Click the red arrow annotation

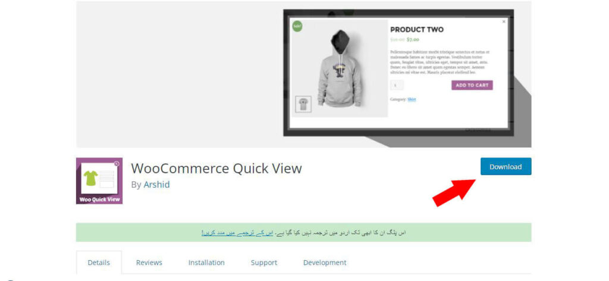[454, 192]
